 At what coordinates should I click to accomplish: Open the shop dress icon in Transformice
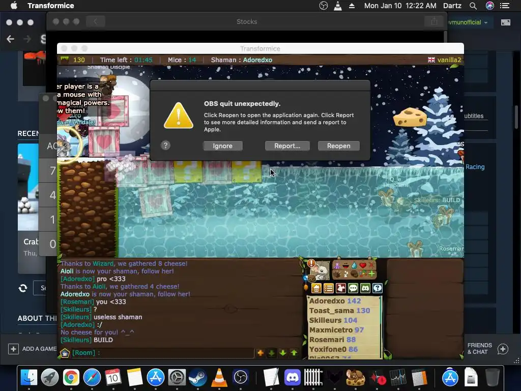(x=341, y=288)
